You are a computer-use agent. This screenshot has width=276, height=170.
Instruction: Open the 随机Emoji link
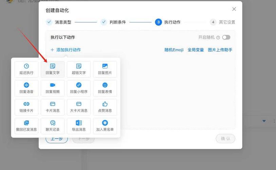(x=174, y=50)
